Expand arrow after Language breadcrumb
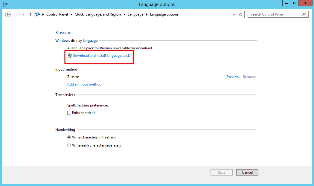 click(x=147, y=14)
